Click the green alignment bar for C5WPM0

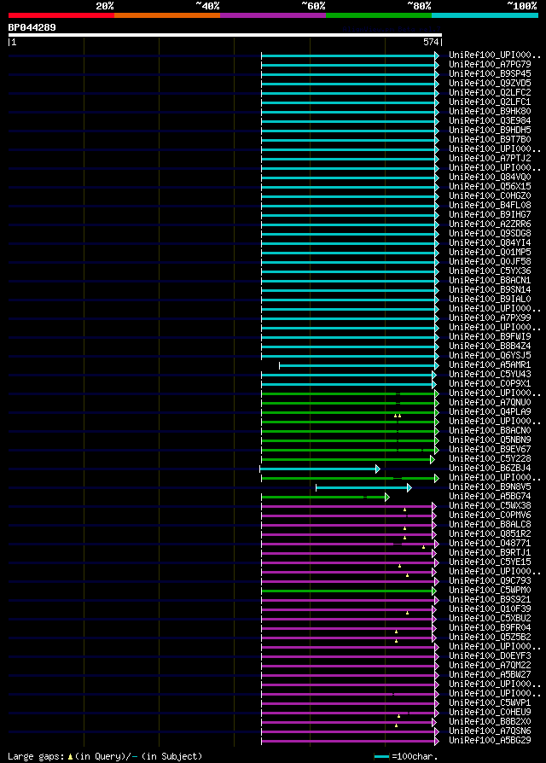349,591
